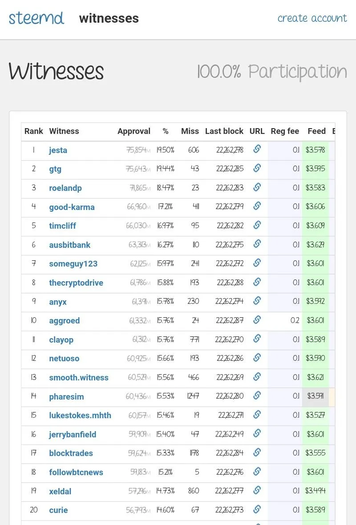
Task: Open the clayop witness profile
Action: tap(61, 340)
